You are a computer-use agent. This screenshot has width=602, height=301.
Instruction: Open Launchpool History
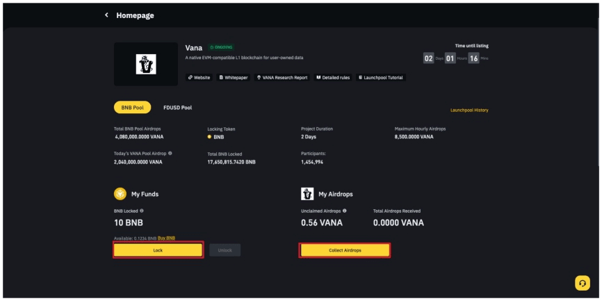click(x=469, y=111)
